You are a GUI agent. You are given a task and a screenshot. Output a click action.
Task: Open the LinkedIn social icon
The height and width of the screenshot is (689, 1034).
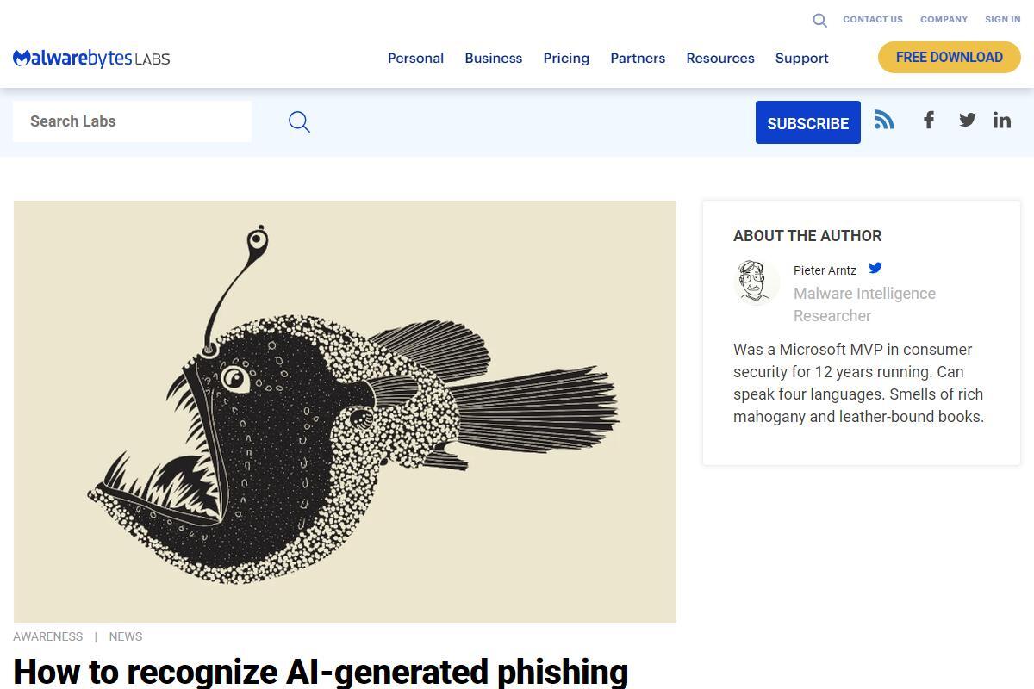1002,120
